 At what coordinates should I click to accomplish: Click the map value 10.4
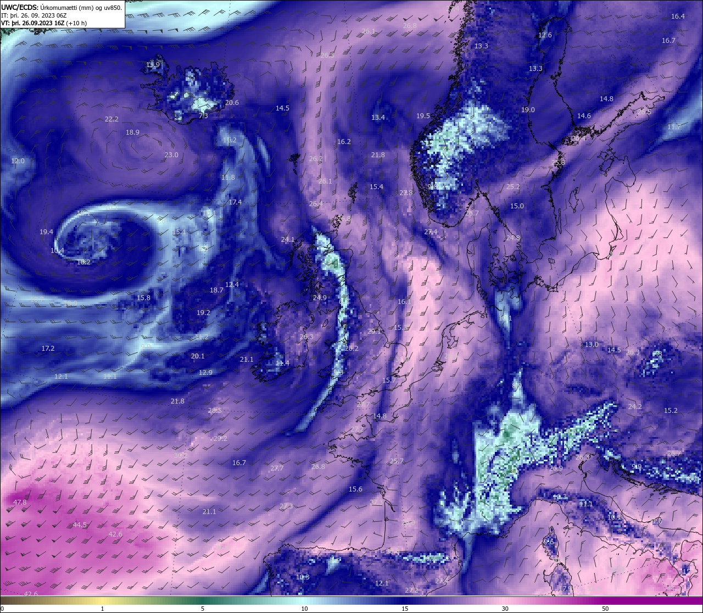click(x=57, y=251)
